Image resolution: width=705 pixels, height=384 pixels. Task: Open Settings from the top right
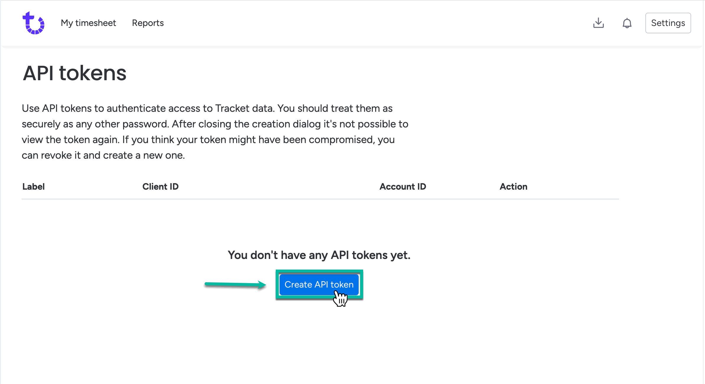coord(668,23)
